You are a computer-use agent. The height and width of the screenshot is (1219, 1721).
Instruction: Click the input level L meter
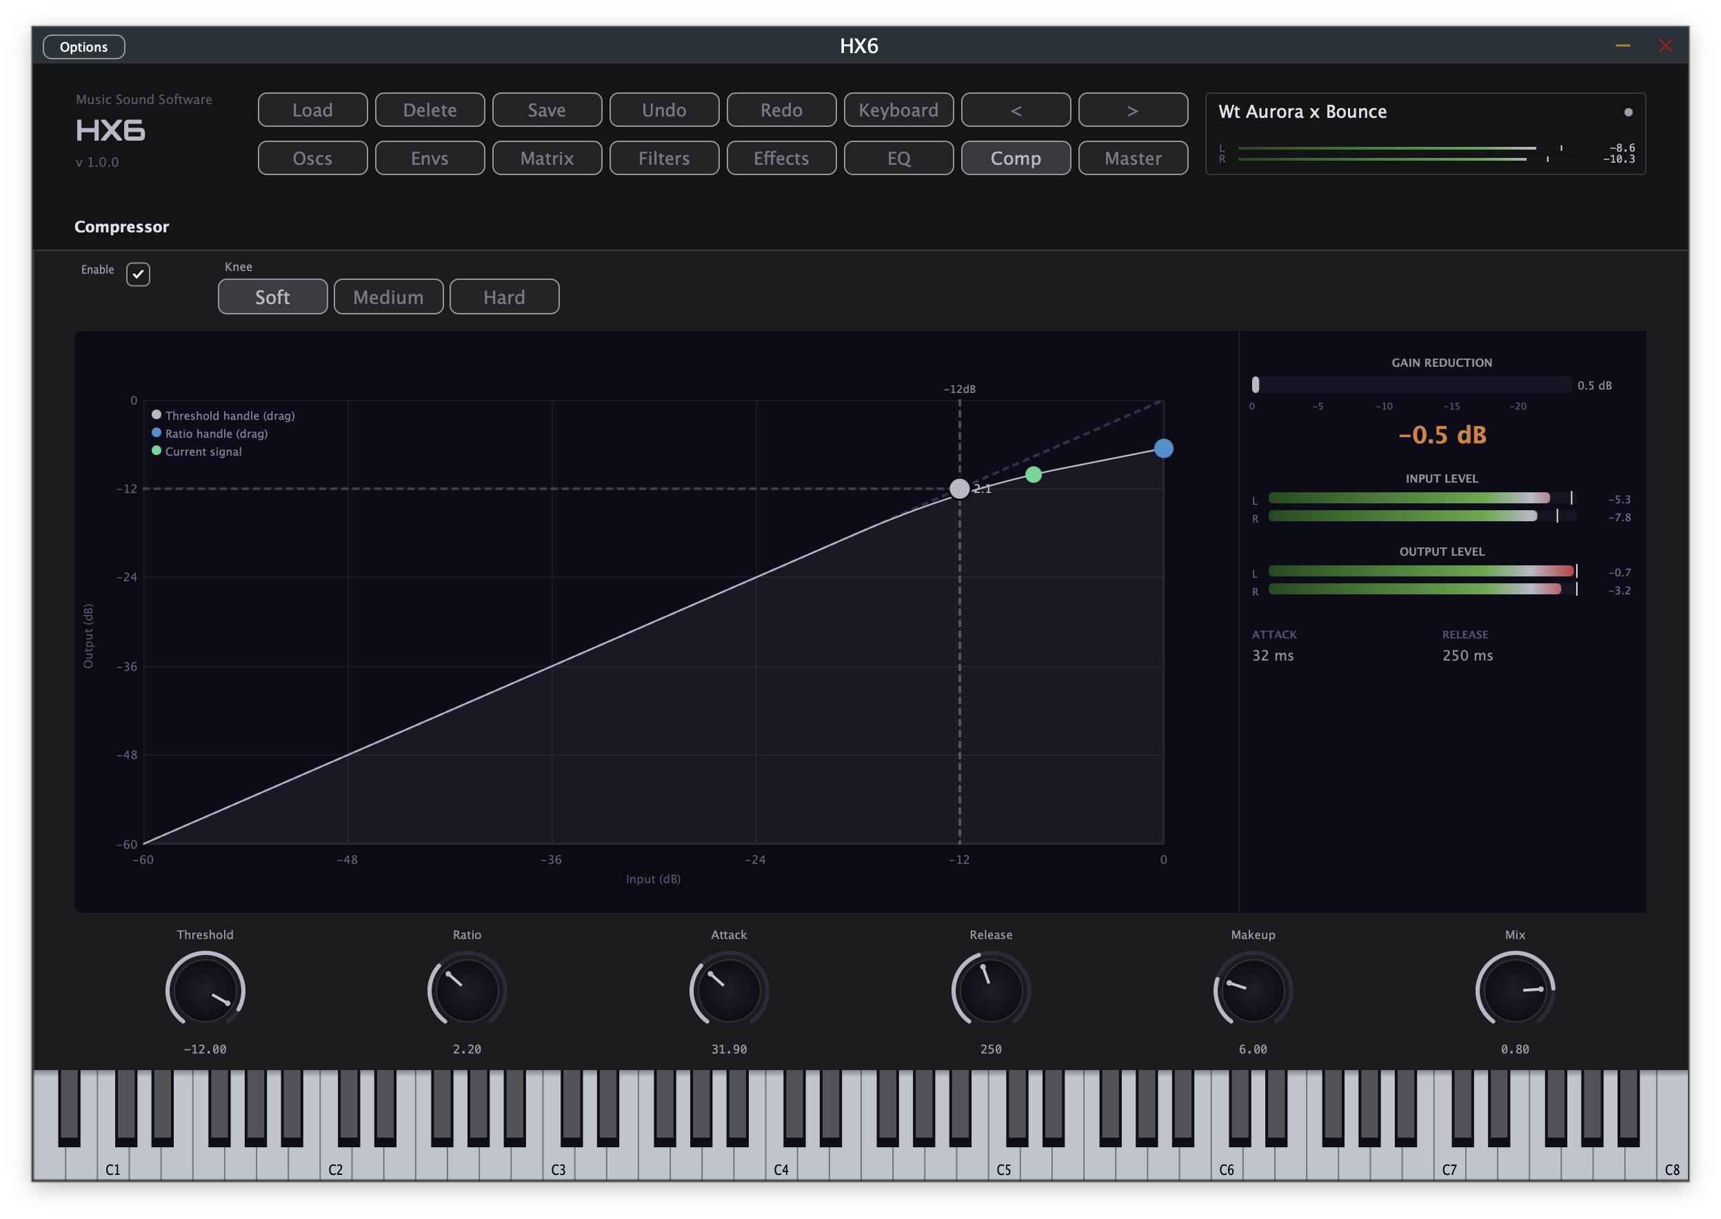coord(1422,498)
